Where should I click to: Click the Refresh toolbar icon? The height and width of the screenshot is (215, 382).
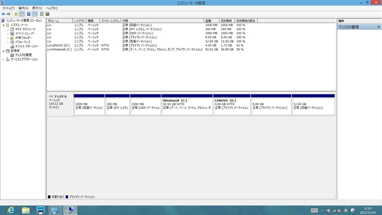41,14
